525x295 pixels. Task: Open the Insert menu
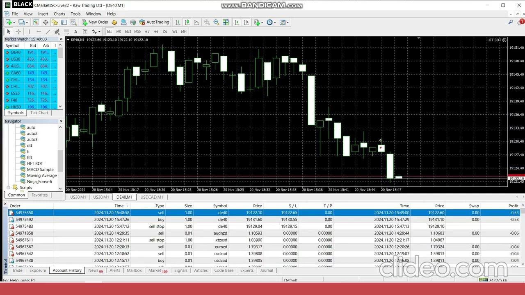[43, 14]
